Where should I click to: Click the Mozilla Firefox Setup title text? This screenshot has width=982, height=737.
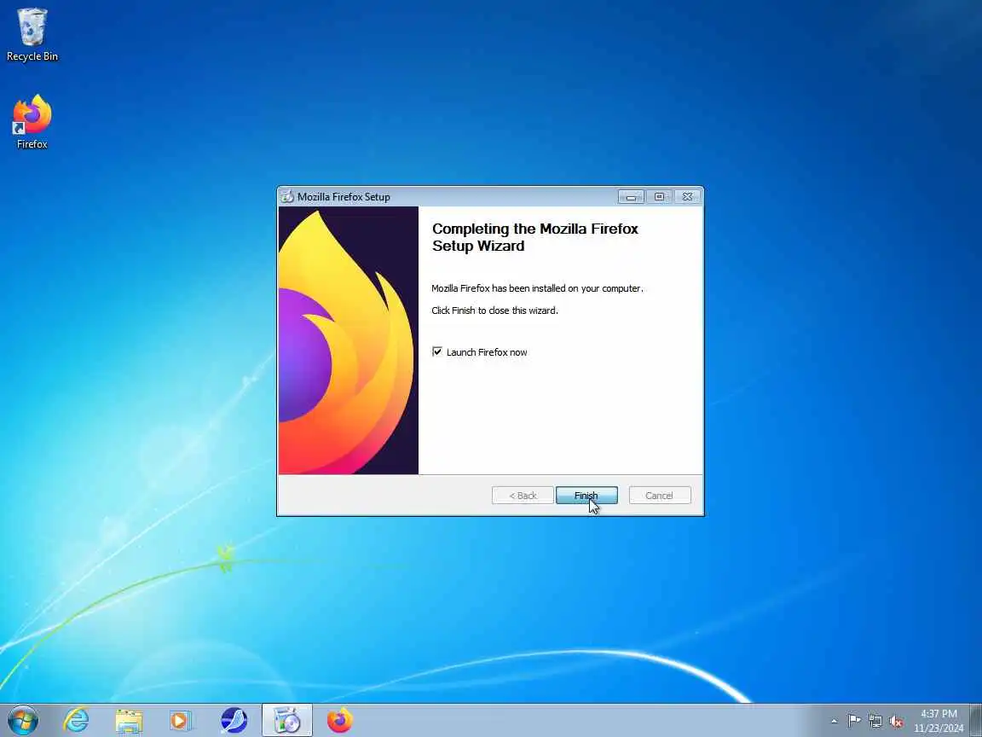344,197
